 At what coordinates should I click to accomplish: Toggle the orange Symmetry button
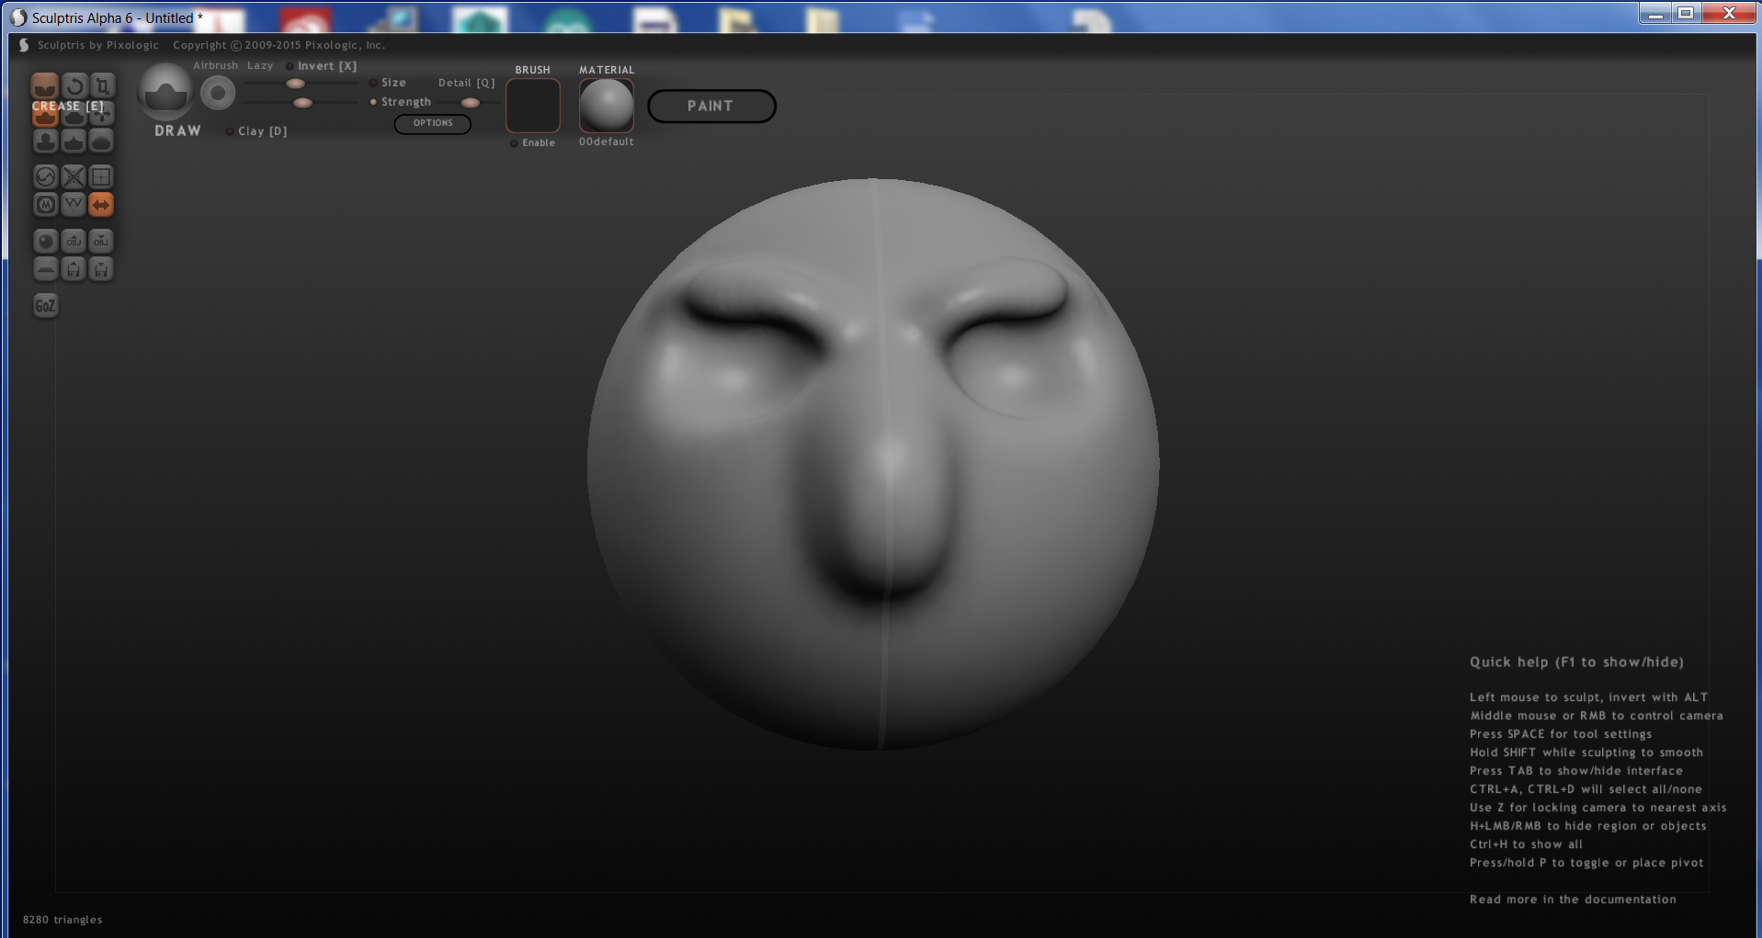pos(102,204)
